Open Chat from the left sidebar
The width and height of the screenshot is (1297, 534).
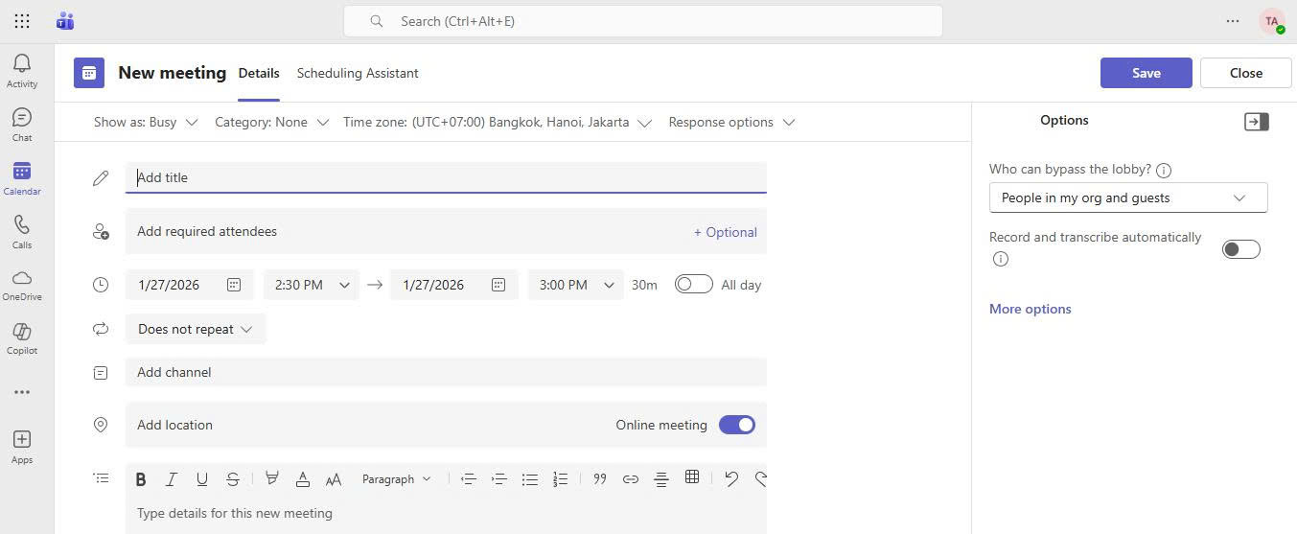click(x=21, y=124)
